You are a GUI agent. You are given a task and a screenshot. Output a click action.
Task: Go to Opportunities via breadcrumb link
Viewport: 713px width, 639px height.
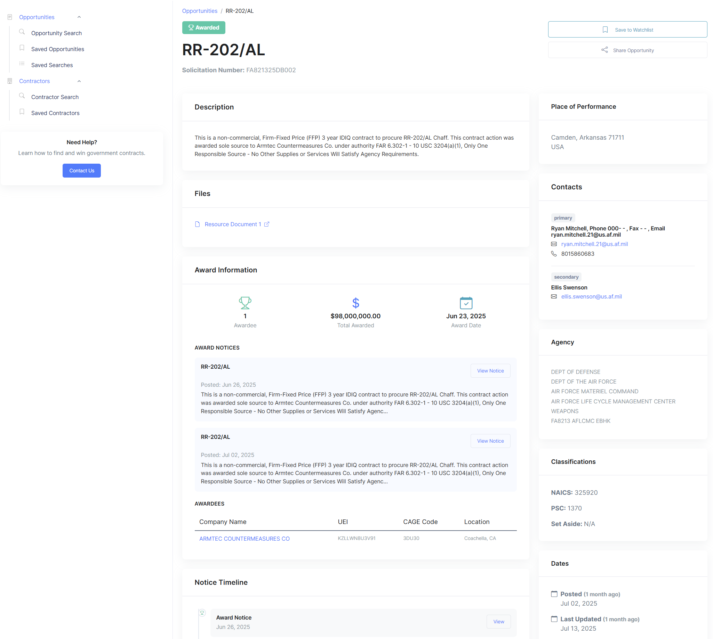click(200, 11)
